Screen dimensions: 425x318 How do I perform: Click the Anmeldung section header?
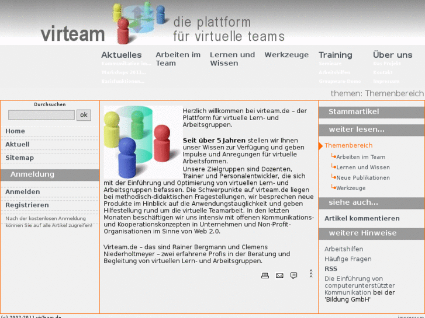tap(50, 175)
